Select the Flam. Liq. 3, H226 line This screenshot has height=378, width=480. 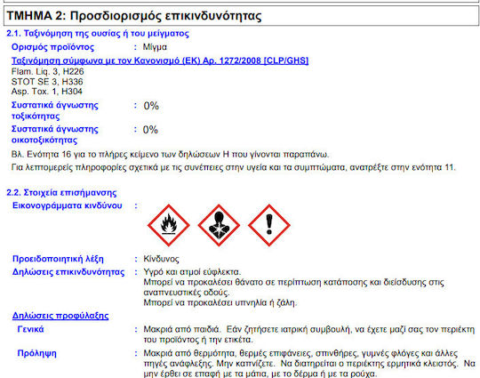(47, 71)
